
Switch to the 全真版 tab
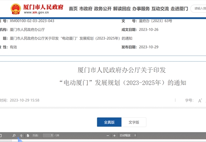click(x=109, y=122)
